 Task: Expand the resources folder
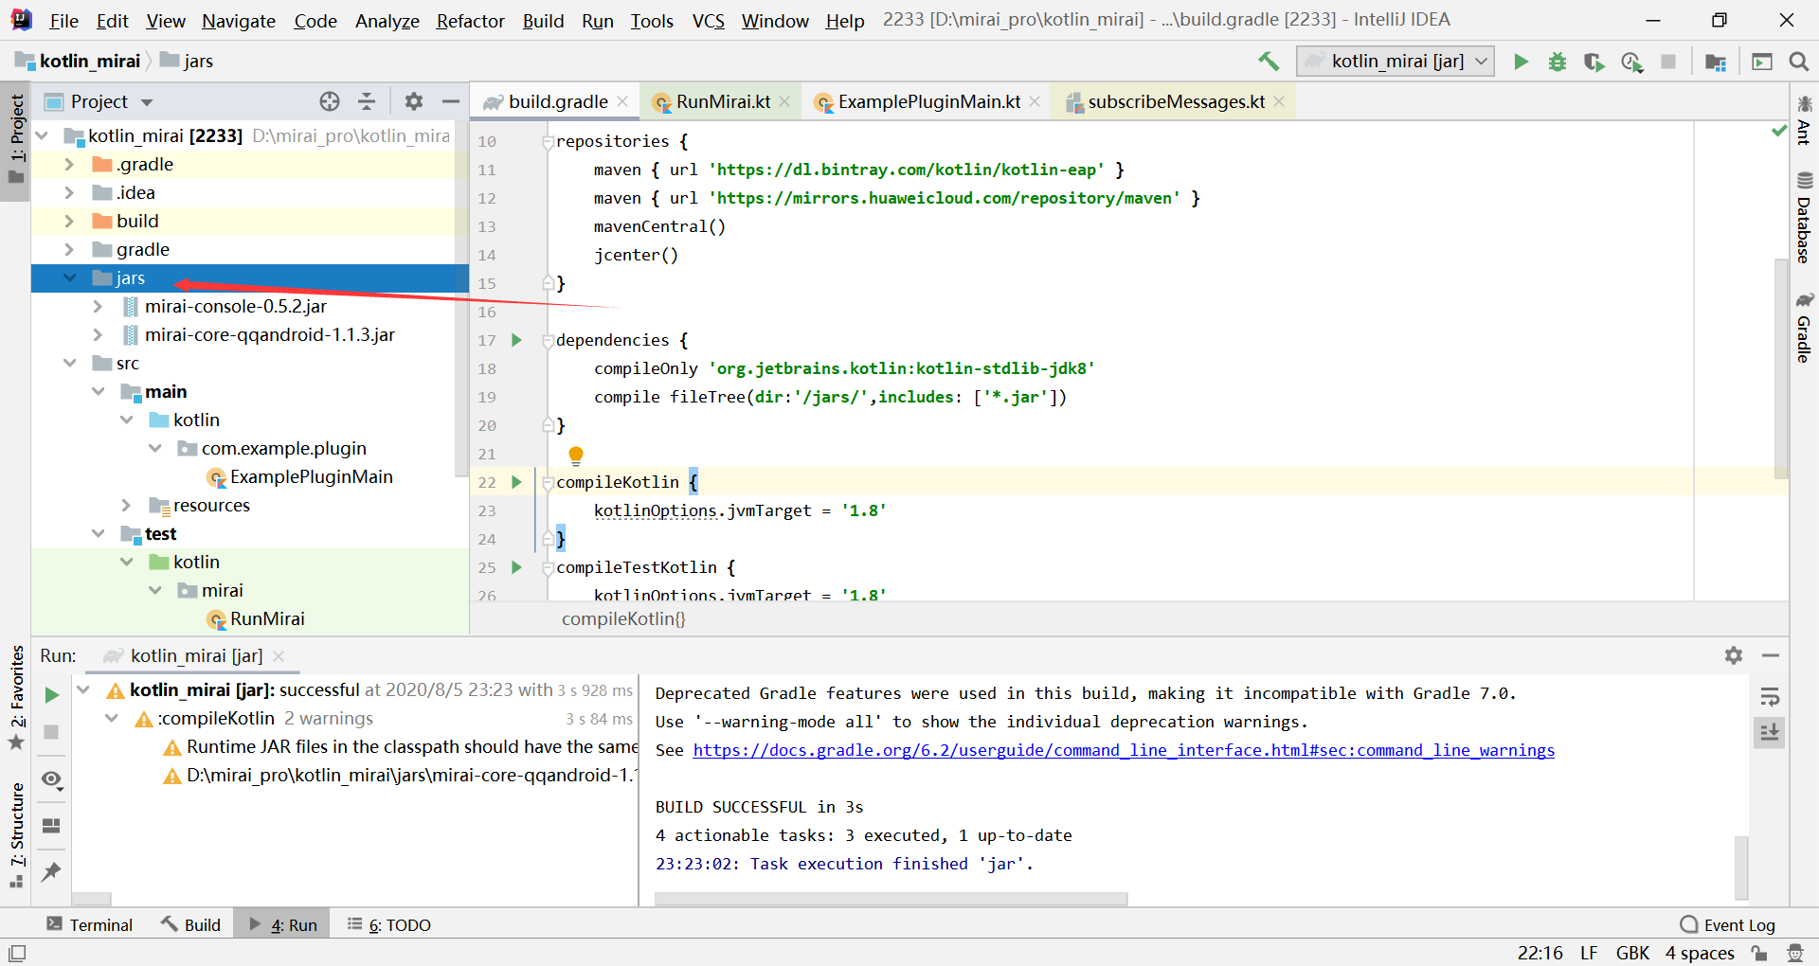point(126,506)
